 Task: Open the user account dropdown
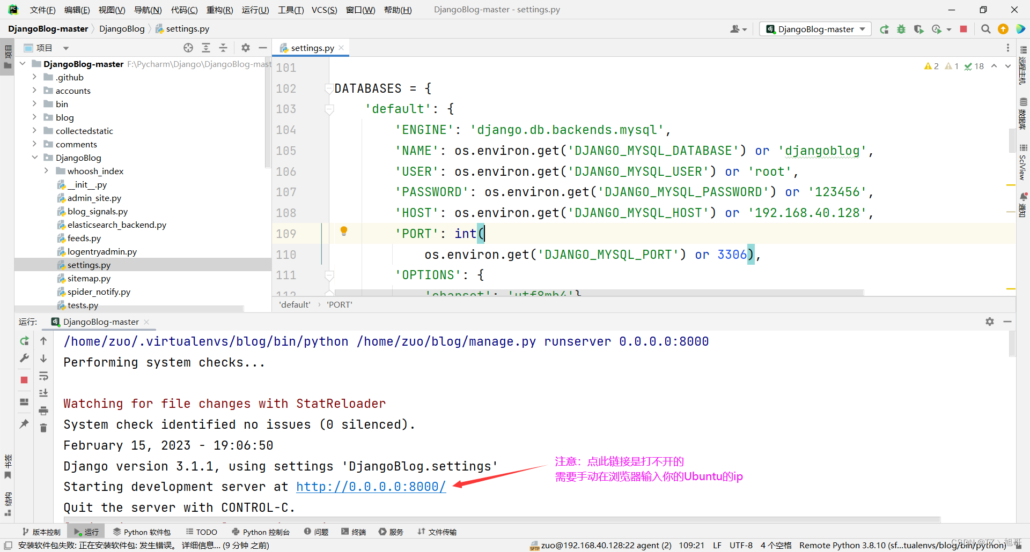[x=738, y=29]
